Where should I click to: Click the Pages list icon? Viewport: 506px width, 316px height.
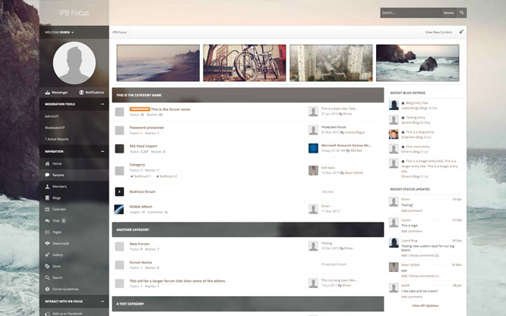47,232
